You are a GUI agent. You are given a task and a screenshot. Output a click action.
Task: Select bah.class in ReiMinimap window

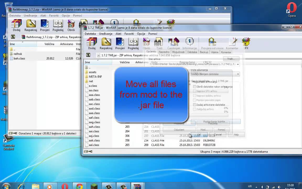(19, 59)
